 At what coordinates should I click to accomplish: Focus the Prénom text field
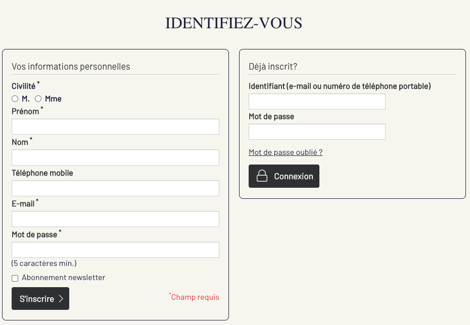click(115, 127)
